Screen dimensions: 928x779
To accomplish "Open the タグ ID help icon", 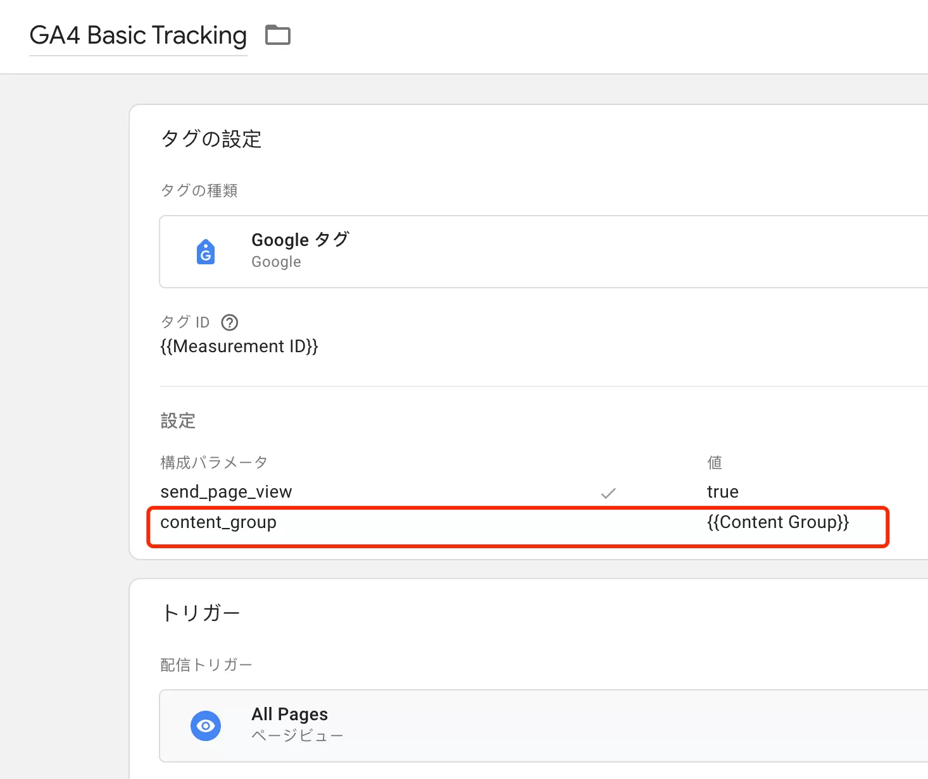I will pos(229,322).
